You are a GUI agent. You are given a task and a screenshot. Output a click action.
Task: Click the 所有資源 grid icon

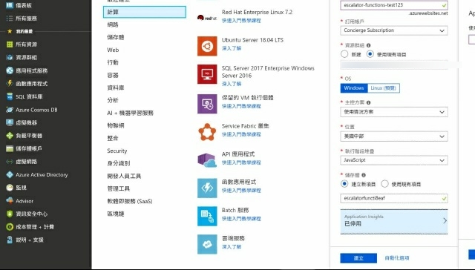[x=10, y=45]
